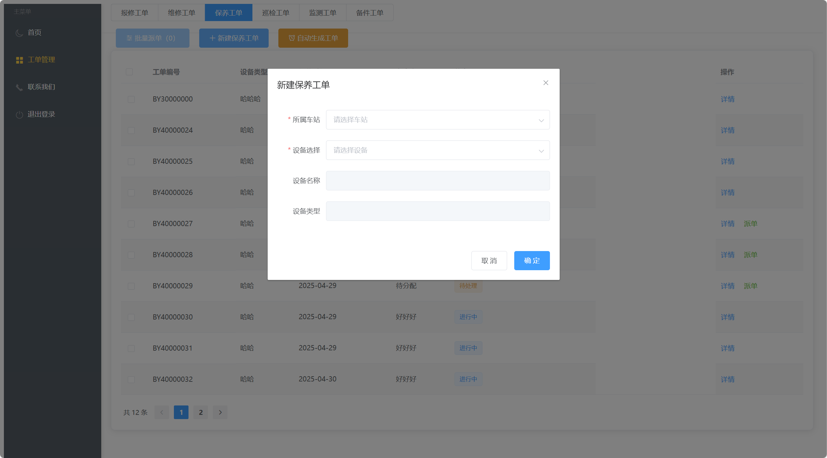
Task: Click the alarm clock icon on 自动生成工单
Action: (x=291, y=38)
